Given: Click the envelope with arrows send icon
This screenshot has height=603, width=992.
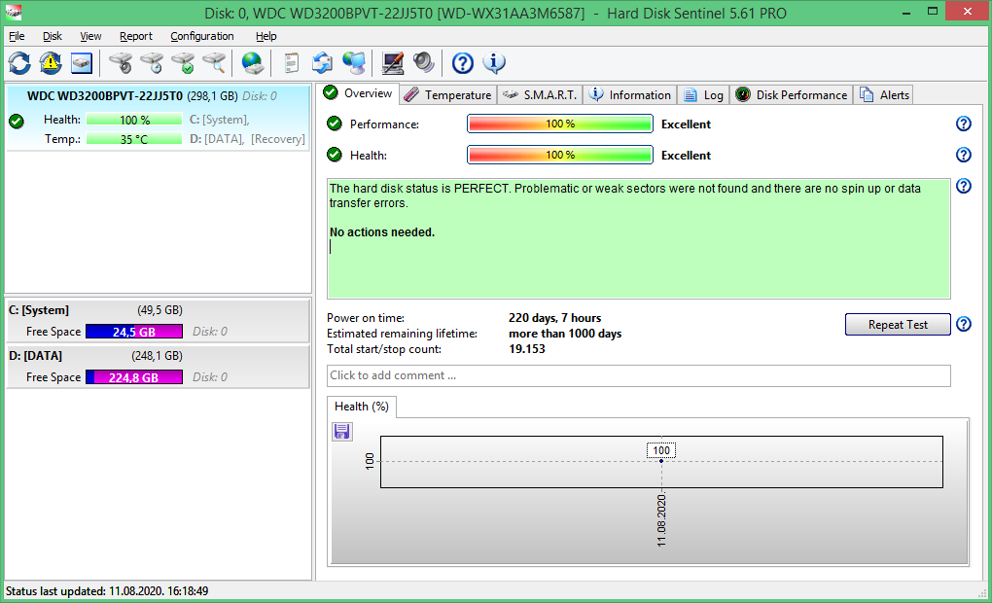Looking at the screenshot, I should [x=322, y=63].
